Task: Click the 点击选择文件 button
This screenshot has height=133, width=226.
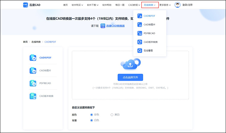Action: tap(130, 77)
